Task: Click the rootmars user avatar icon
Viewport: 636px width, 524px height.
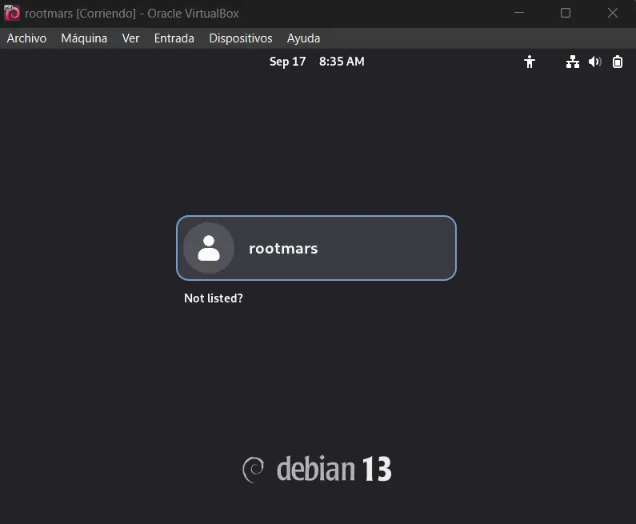Action: tap(209, 248)
